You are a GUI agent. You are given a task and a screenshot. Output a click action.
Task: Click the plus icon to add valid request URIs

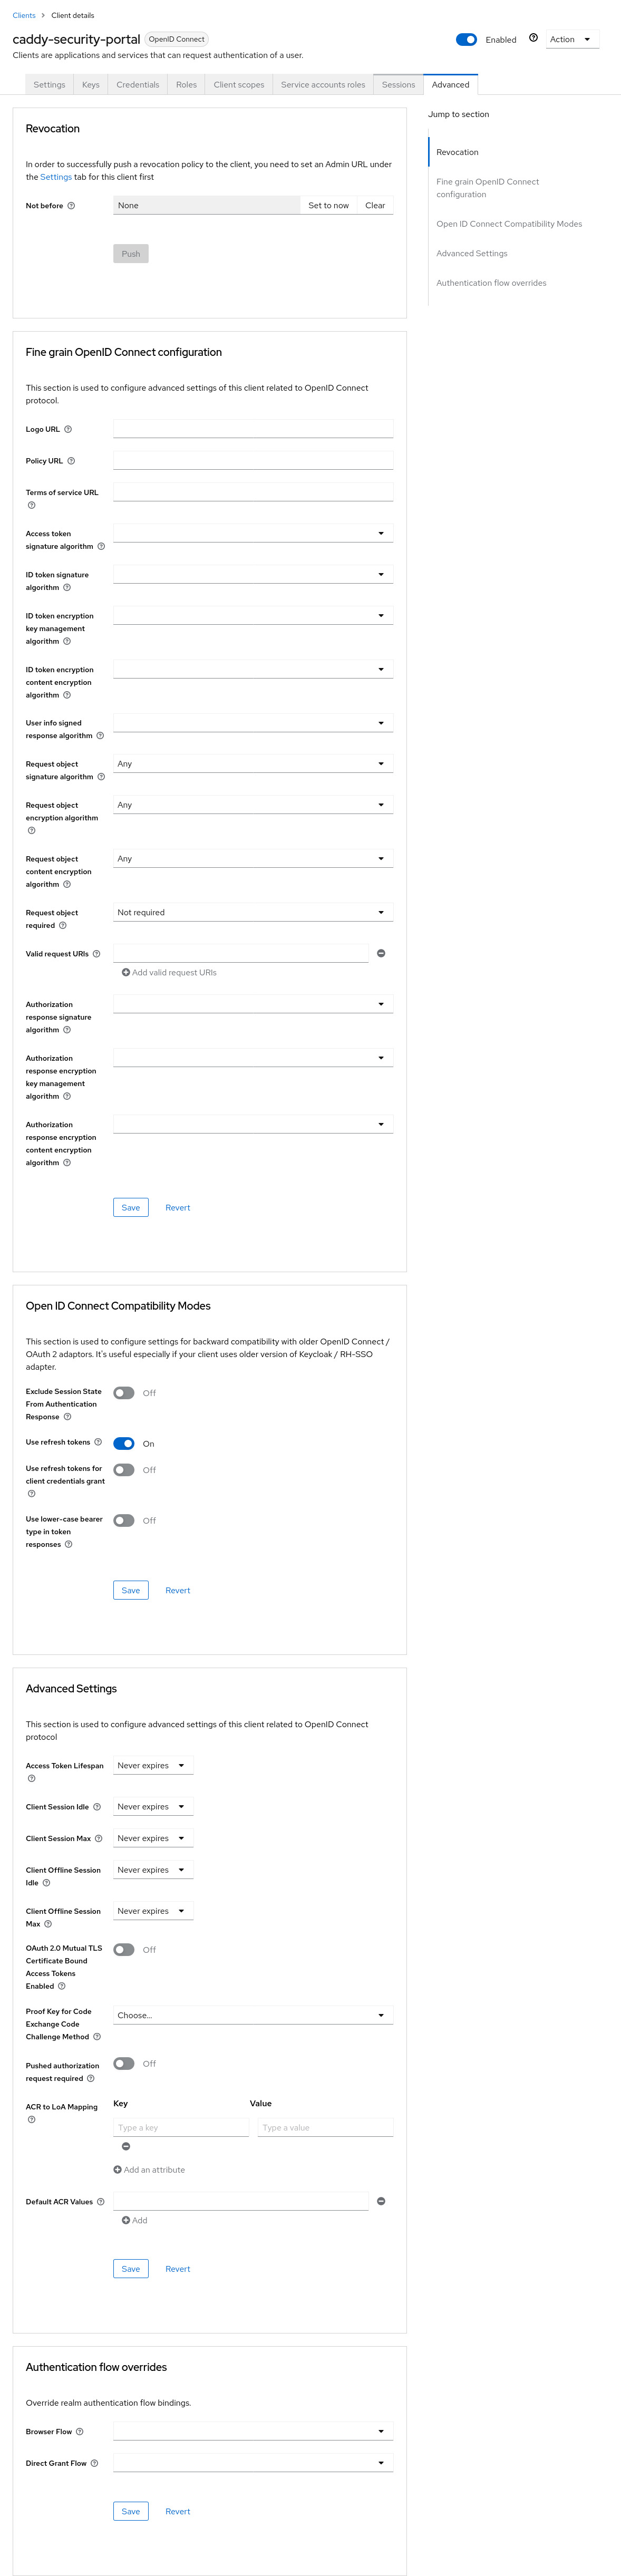126,972
